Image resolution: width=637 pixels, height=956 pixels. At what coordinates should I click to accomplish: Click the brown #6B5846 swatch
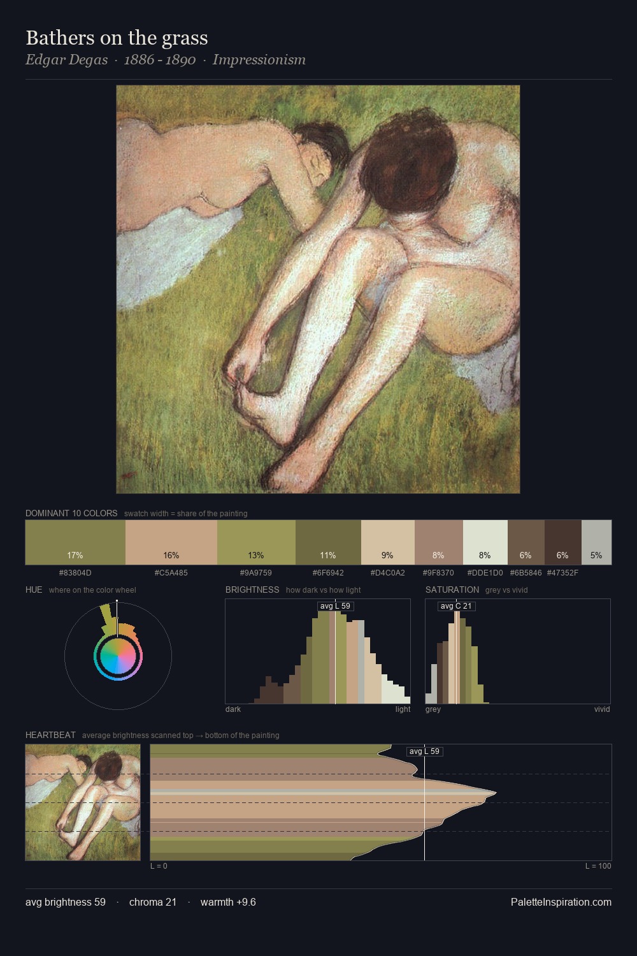(526, 542)
